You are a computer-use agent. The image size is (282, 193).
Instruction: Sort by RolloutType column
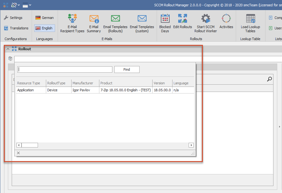(x=59, y=83)
